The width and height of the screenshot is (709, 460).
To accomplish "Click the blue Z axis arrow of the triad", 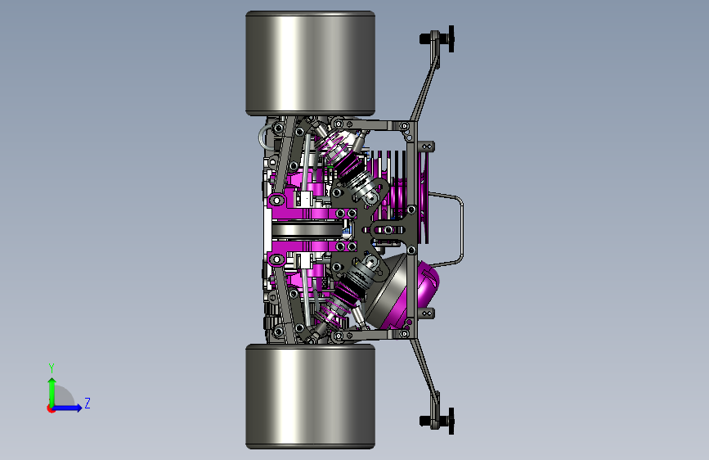I will click(68, 408).
